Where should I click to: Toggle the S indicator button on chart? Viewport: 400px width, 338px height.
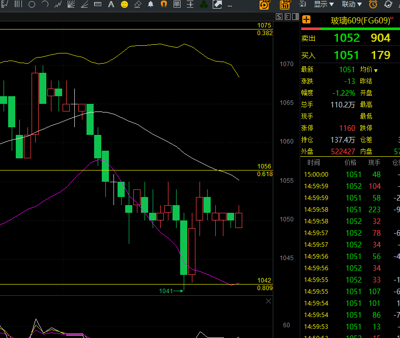click(x=279, y=17)
